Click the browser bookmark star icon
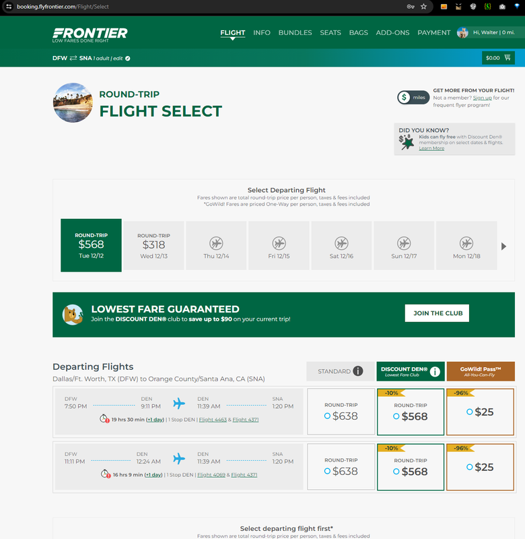The width and height of the screenshot is (525, 539). click(x=424, y=7)
